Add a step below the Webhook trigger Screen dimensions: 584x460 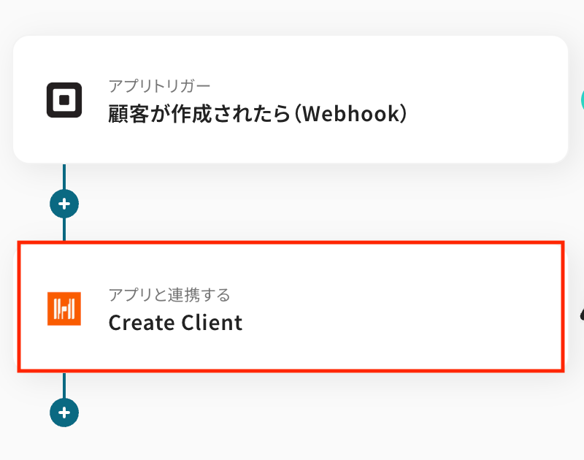[x=64, y=204]
